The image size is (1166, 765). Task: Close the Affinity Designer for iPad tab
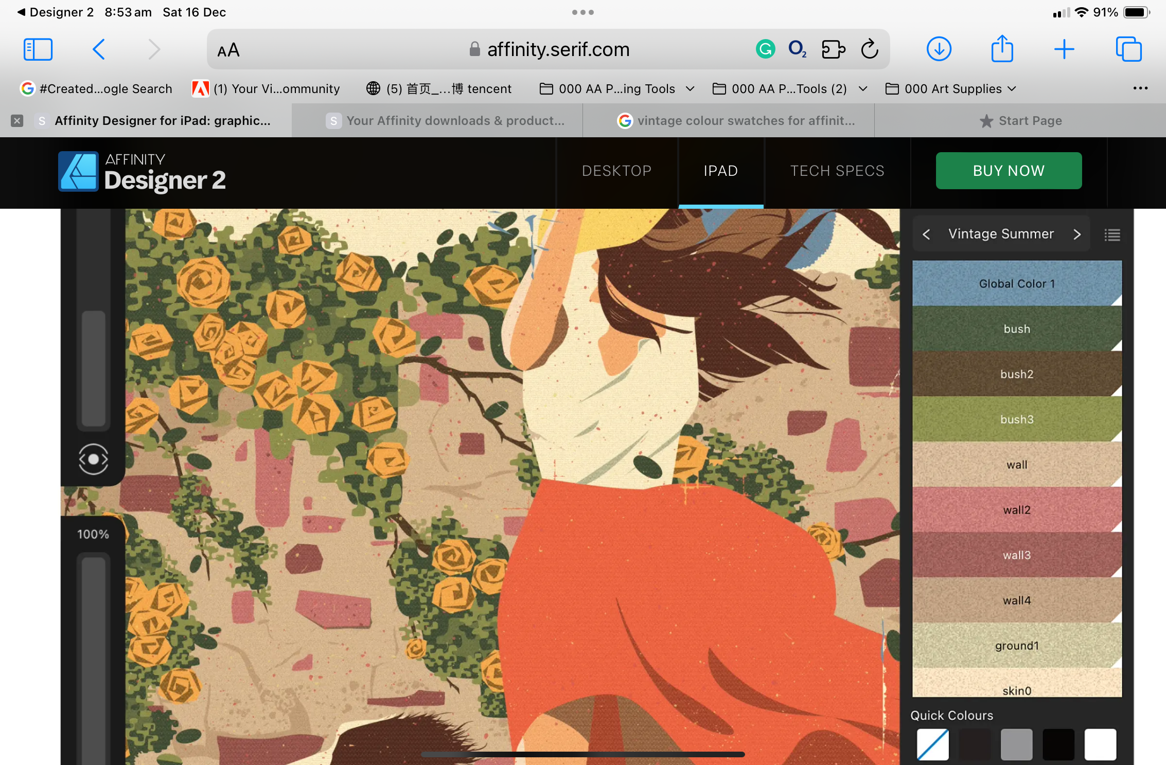(x=17, y=121)
